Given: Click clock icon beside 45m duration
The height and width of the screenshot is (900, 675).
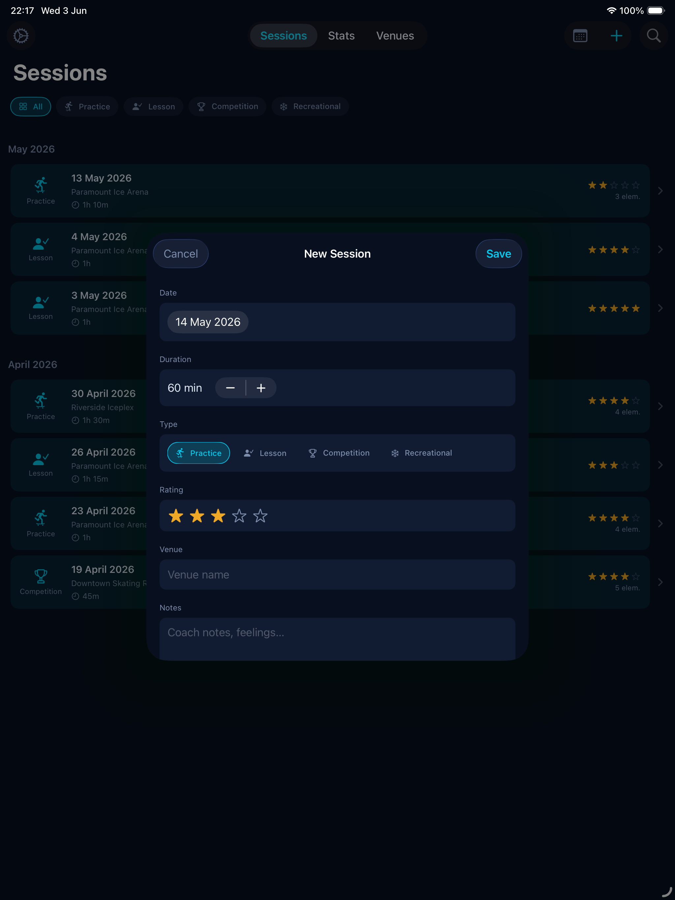Looking at the screenshot, I should 75,596.
